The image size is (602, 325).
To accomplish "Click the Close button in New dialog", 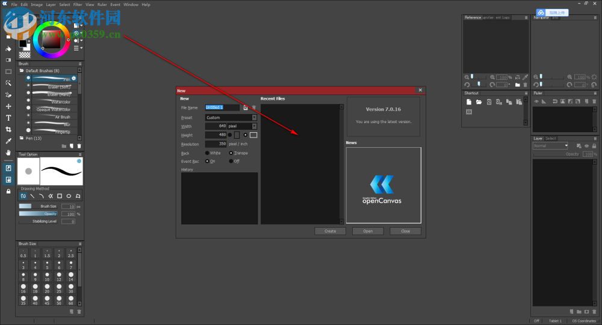I will click(405, 231).
